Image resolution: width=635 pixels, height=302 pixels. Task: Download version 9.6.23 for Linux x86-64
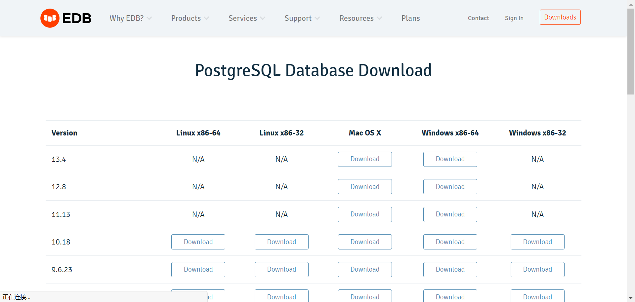(198, 270)
